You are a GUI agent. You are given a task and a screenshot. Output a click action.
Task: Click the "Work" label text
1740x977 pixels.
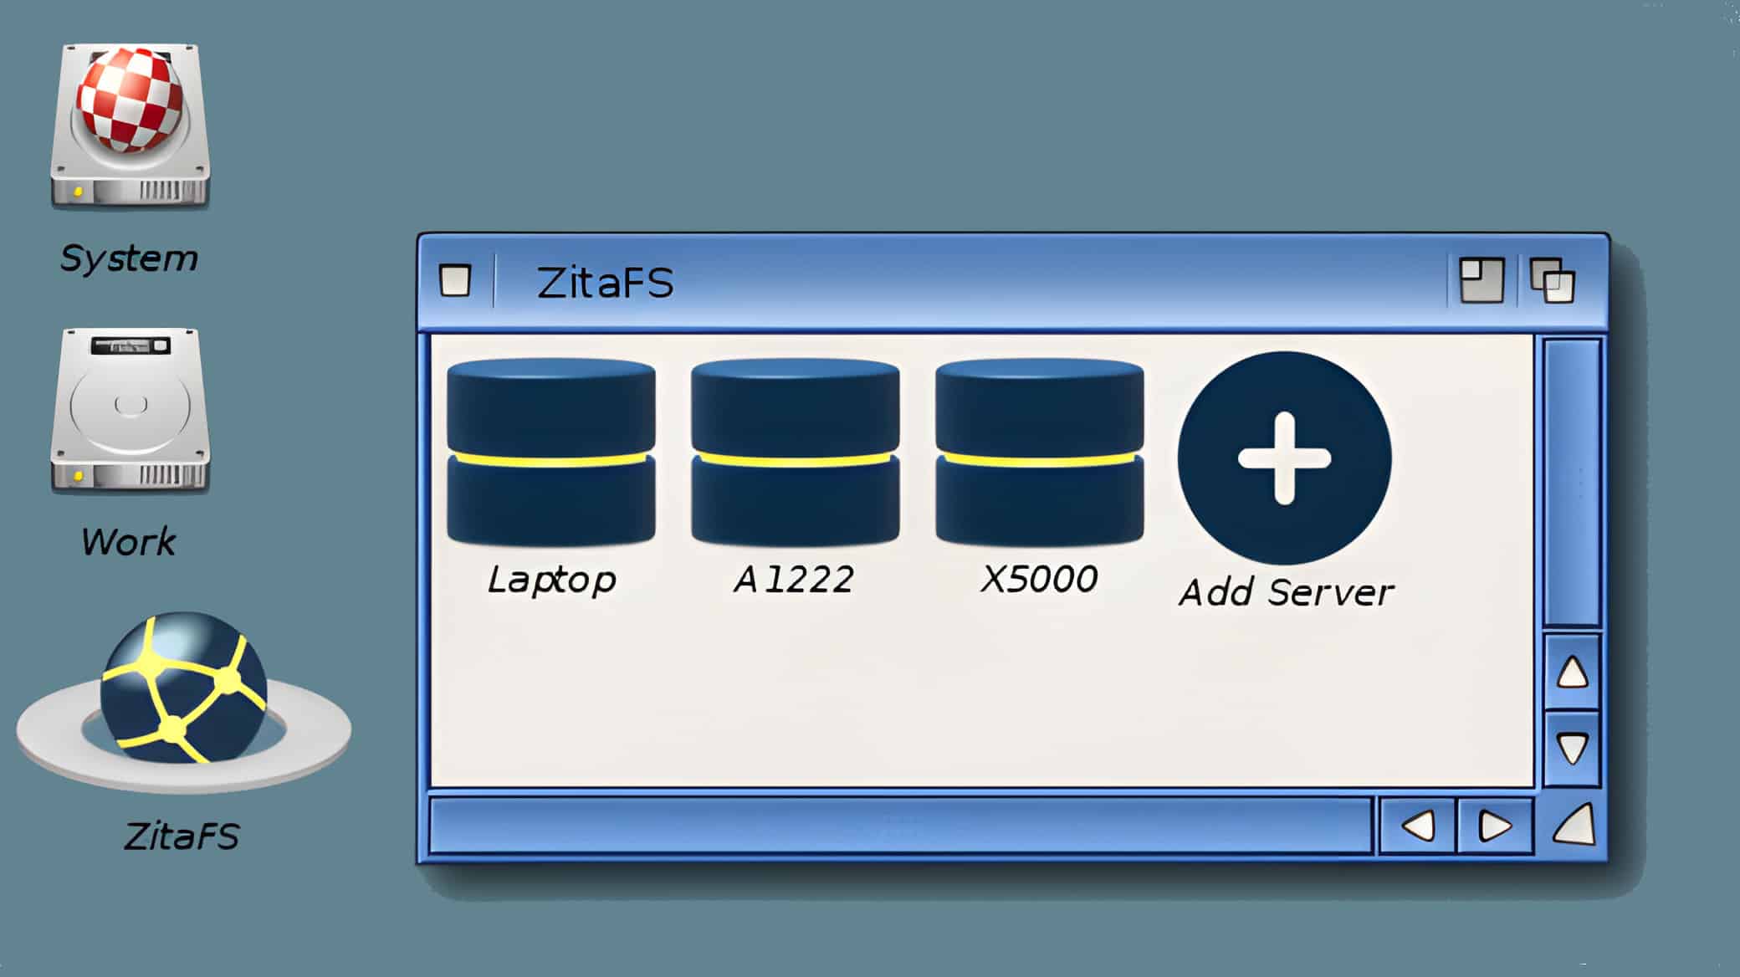click(129, 542)
